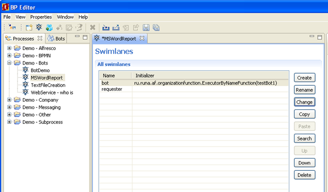Click the Name column header
Viewport: 328px width, 192px height.
pos(116,75)
